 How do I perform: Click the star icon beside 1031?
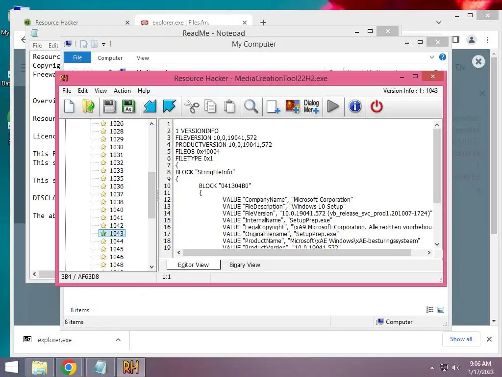(x=103, y=155)
